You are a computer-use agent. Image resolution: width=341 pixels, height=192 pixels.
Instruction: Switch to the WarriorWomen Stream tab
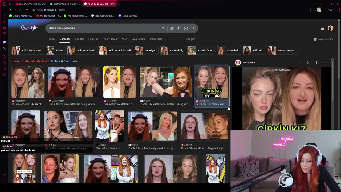tap(65, 4)
